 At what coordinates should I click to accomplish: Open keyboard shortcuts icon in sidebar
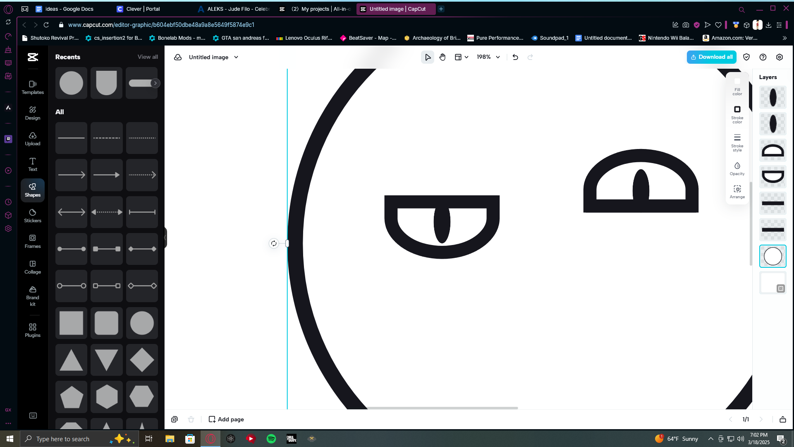click(x=33, y=416)
